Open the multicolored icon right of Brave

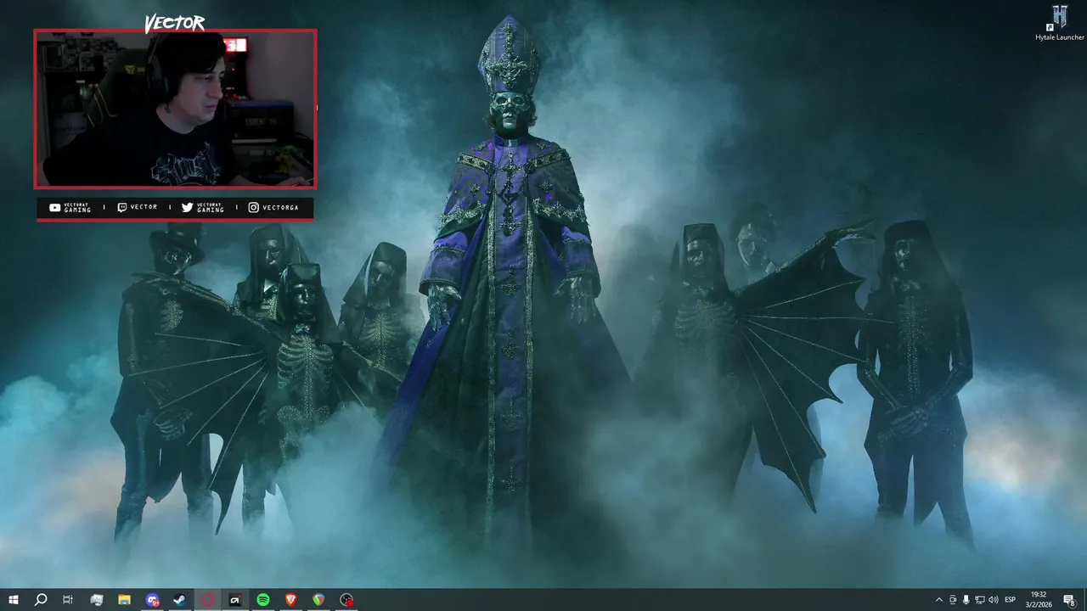click(318, 600)
